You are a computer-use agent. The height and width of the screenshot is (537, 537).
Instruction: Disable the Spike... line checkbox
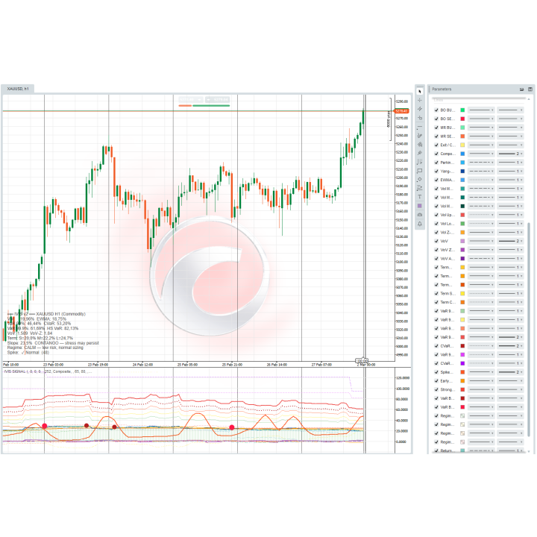[x=436, y=372]
